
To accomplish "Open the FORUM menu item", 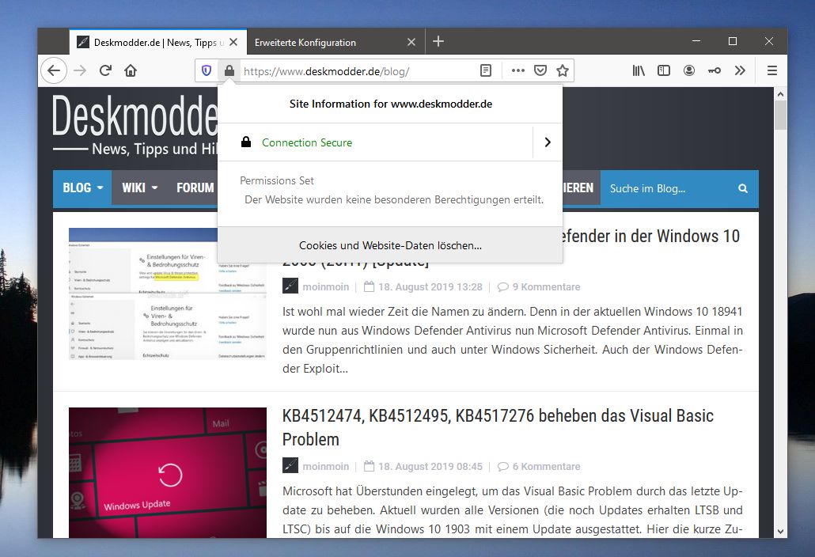I will pos(195,188).
